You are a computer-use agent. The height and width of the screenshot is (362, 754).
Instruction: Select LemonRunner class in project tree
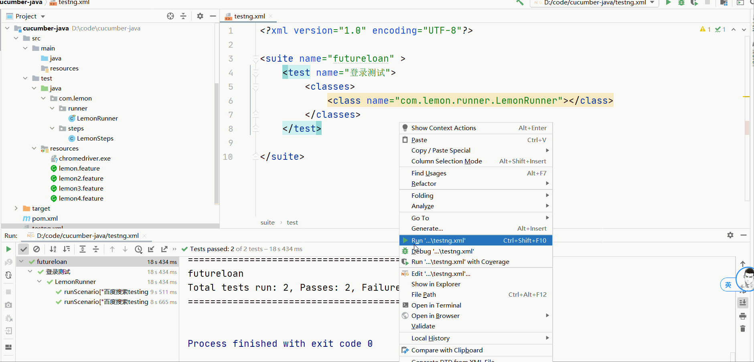click(x=97, y=118)
